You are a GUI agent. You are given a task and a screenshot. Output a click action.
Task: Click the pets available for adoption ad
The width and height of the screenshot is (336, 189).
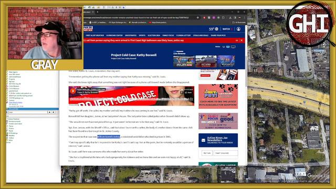[218, 96]
